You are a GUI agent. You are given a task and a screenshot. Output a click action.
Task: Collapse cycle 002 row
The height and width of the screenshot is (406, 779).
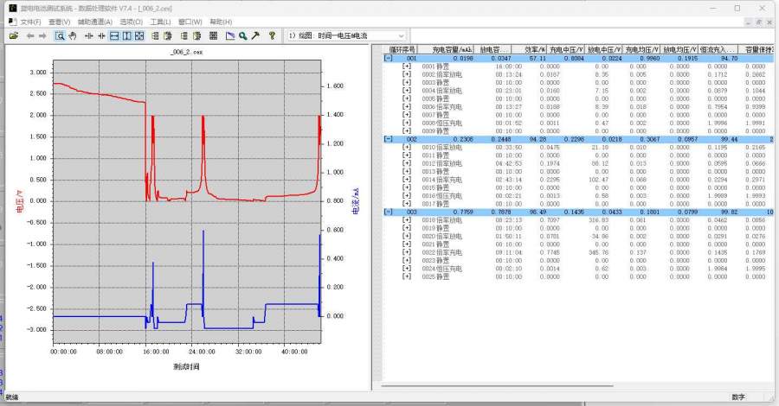[x=387, y=138]
